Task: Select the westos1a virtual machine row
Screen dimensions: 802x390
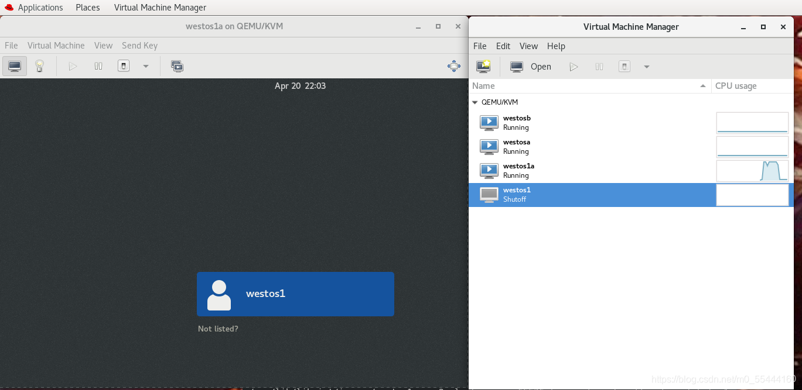Action: (x=631, y=171)
